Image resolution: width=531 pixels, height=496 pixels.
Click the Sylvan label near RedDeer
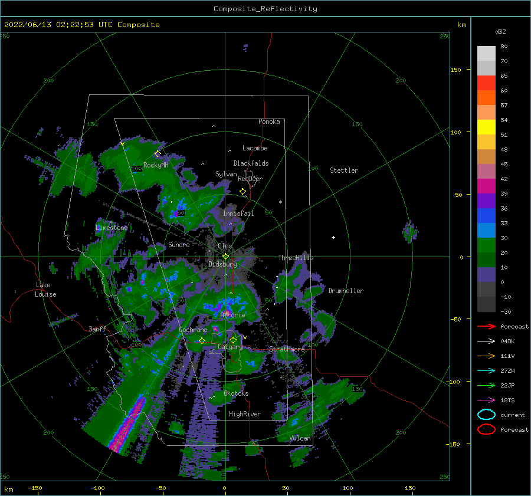tap(226, 174)
